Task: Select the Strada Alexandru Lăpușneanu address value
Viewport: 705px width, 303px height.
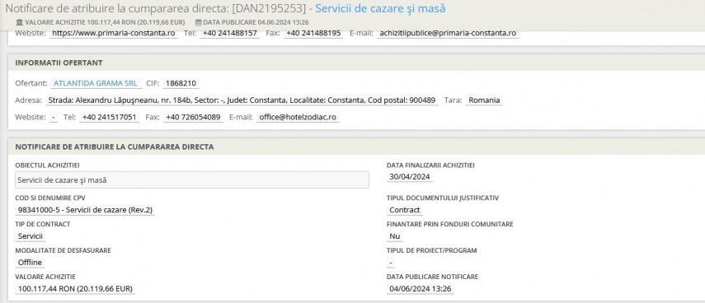Action: pos(242,100)
